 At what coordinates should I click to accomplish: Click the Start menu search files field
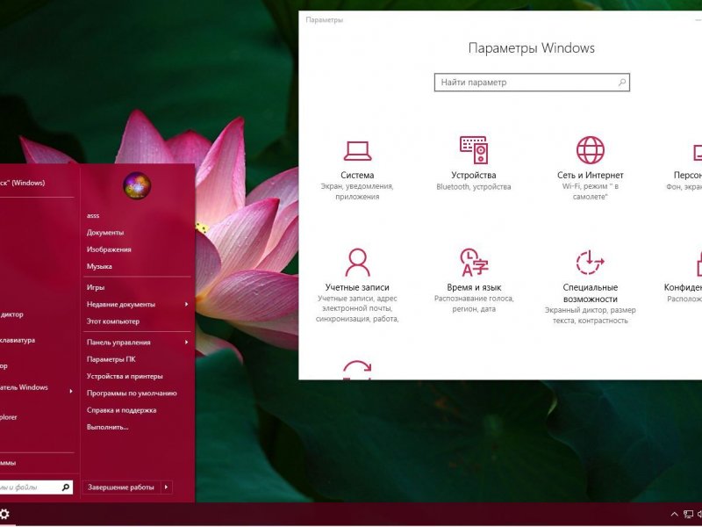coord(36,487)
